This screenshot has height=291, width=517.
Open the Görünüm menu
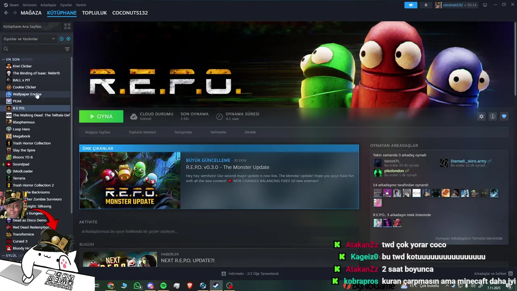(x=29, y=5)
